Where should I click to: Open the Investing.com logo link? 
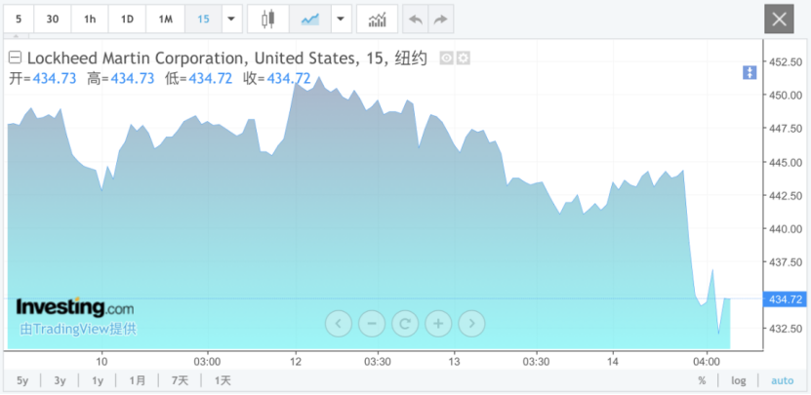(x=74, y=307)
